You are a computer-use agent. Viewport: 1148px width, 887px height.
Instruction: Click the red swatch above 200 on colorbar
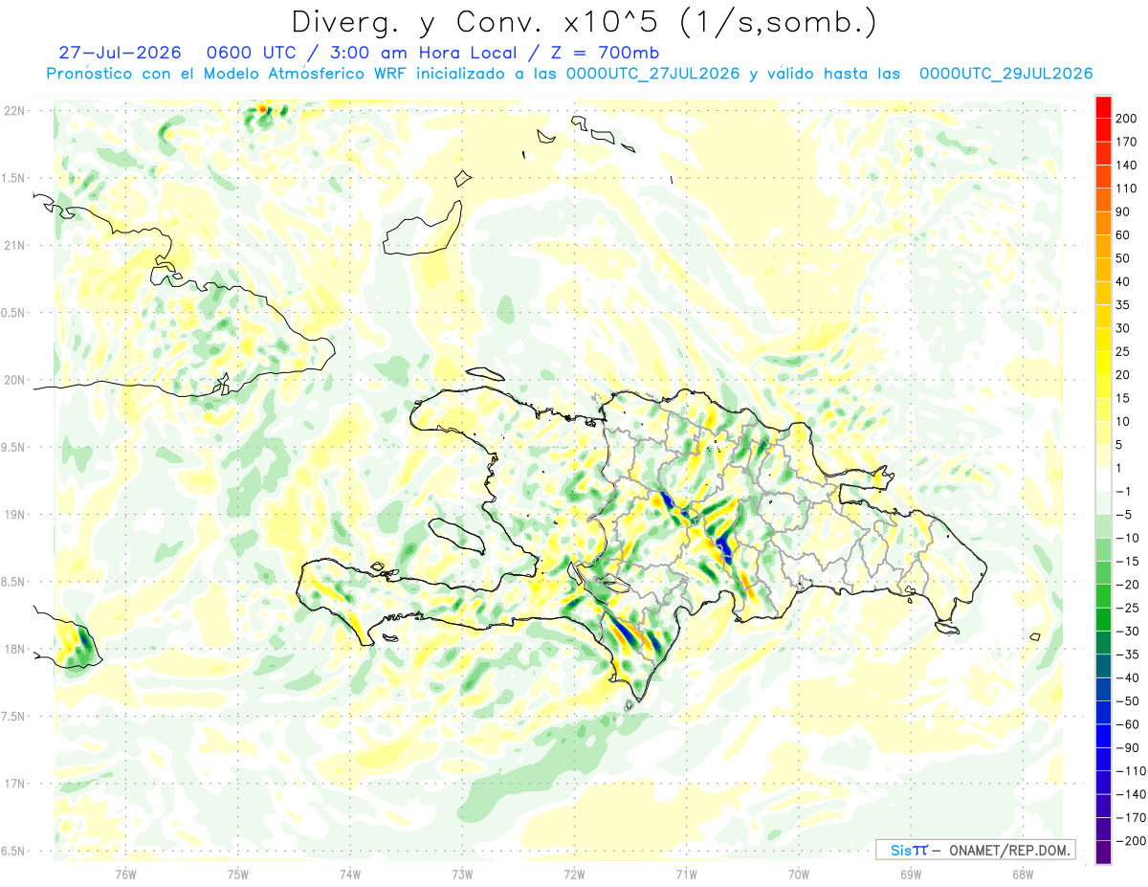(1103, 108)
